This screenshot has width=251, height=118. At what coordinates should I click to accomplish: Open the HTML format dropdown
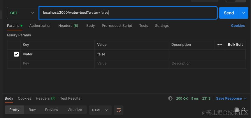tap(100, 110)
